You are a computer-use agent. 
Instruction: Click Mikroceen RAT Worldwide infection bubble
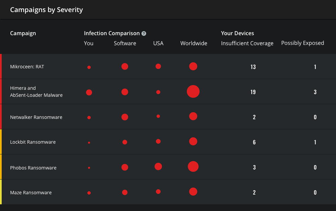[193, 66]
